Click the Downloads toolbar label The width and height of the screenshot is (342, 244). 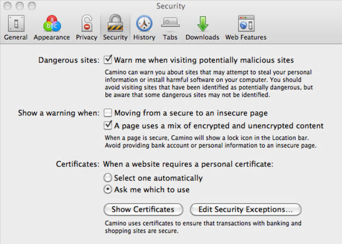pos(202,37)
